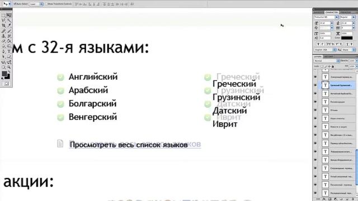This screenshot has width=358, height=201.
Task: Hide the Английский Арабский layer
Action: click(315, 93)
